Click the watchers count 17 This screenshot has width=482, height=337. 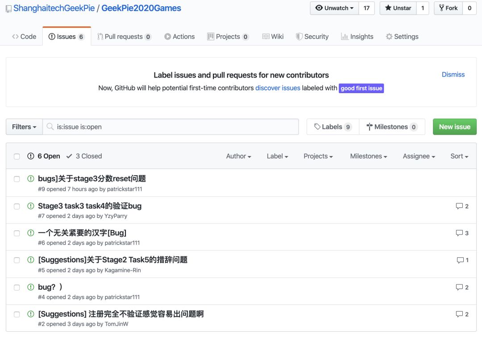click(366, 8)
